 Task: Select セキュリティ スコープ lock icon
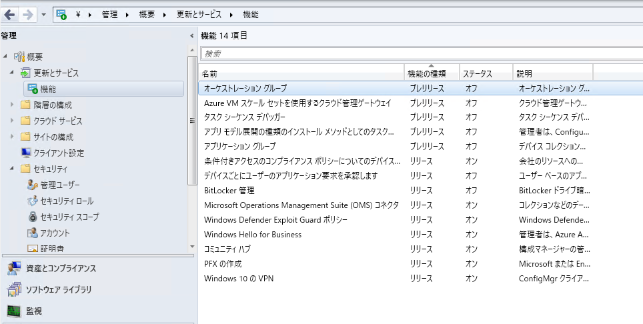pyautogui.click(x=33, y=217)
